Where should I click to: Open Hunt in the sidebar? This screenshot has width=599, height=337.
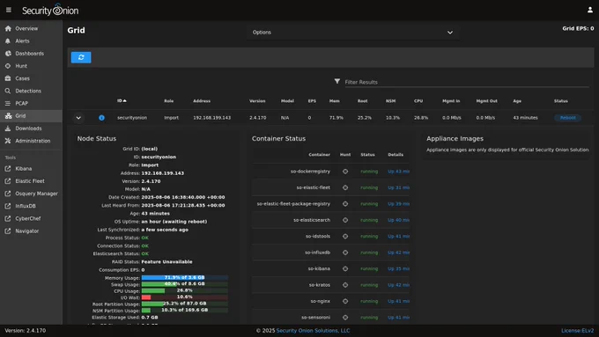coord(31,66)
